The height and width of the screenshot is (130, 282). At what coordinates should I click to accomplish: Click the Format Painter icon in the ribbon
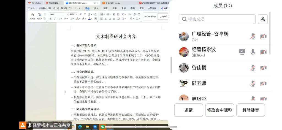(x=32, y=15)
